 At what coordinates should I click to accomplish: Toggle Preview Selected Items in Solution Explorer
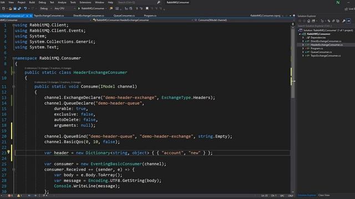[x=349, y=21]
